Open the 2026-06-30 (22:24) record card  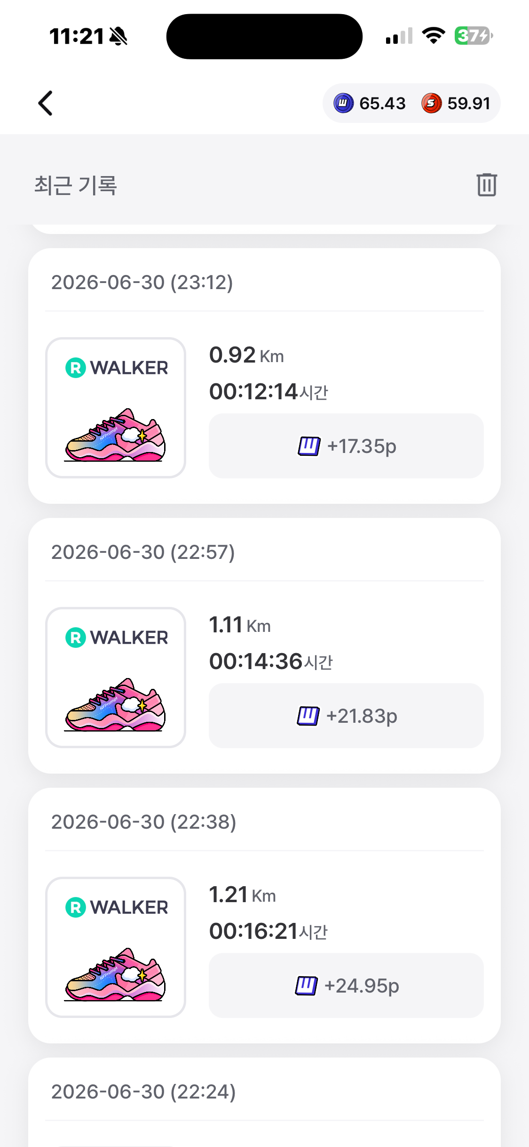tap(264, 1102)
